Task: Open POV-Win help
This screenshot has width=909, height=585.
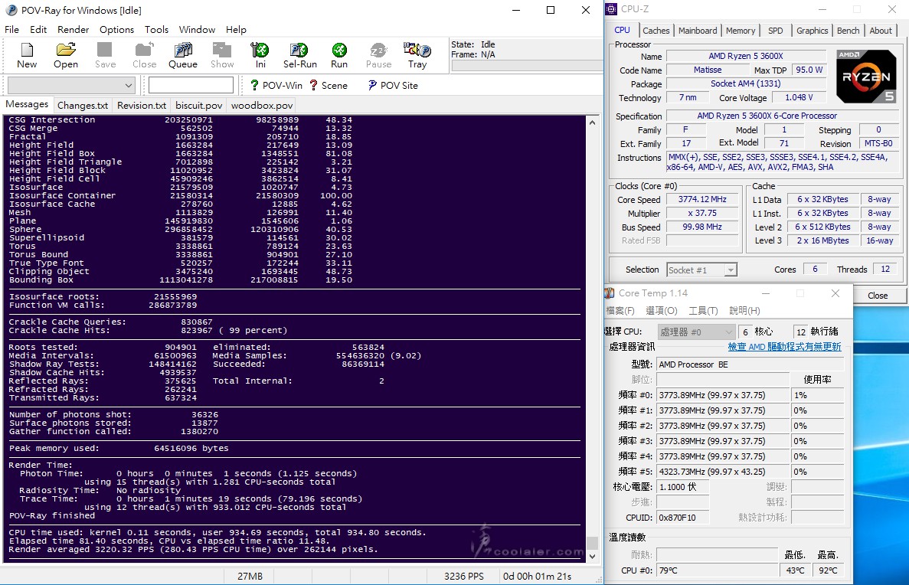Action: (x=276, y=85)
